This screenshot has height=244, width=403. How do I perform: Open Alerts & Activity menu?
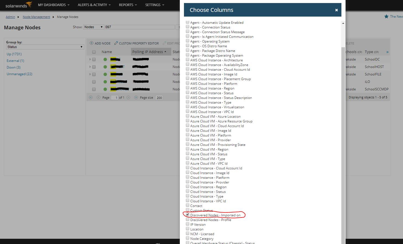pos(94,5)
